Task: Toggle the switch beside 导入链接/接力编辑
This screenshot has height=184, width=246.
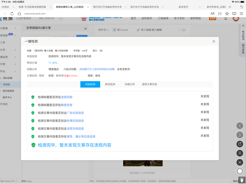Action: tap(182, 30)
